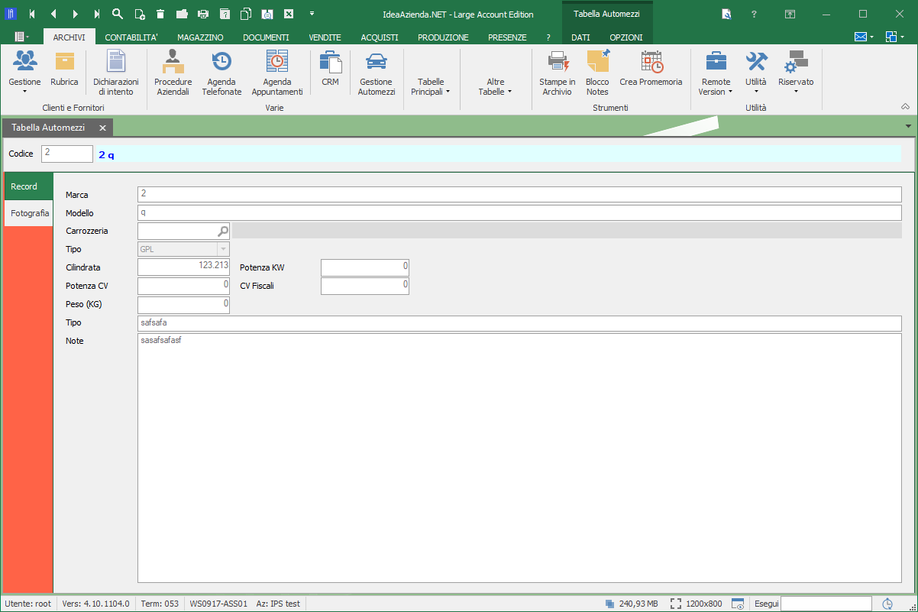
Task: Click the Modello input field
Action: 519,212
